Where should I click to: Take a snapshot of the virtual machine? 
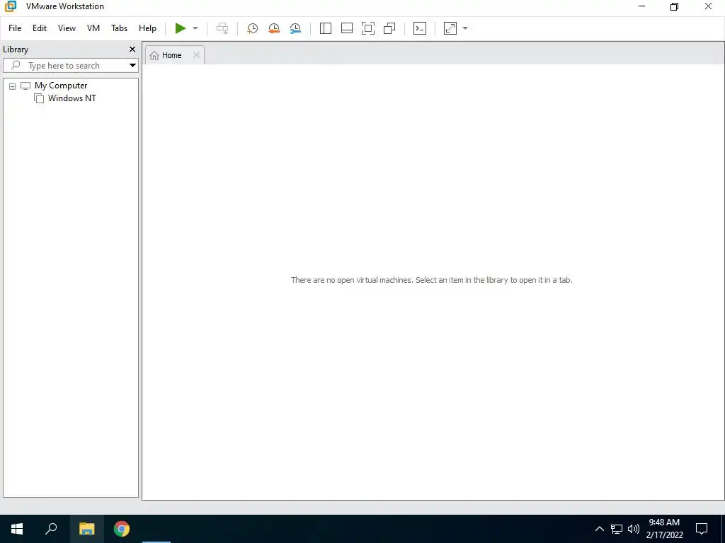[x=253, y=28]
